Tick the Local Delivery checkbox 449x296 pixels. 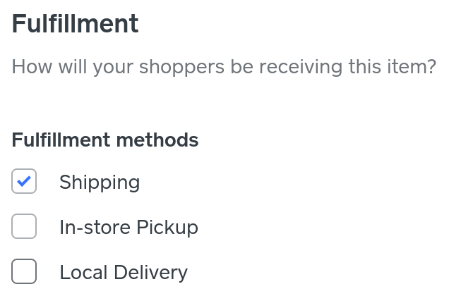pyautogui.click(x=24, y=272)
